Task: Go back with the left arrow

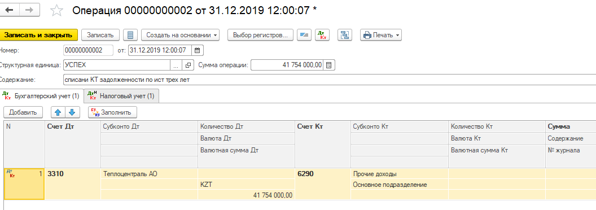Action: [8, 10]
